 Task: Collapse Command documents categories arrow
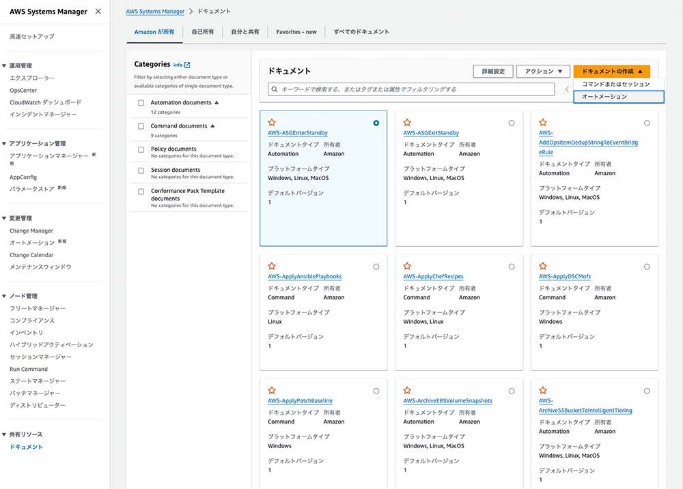[212, 125]
